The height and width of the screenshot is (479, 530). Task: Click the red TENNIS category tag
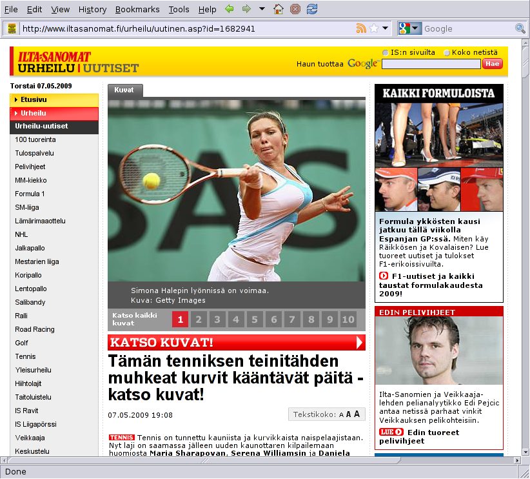point(122,438)
